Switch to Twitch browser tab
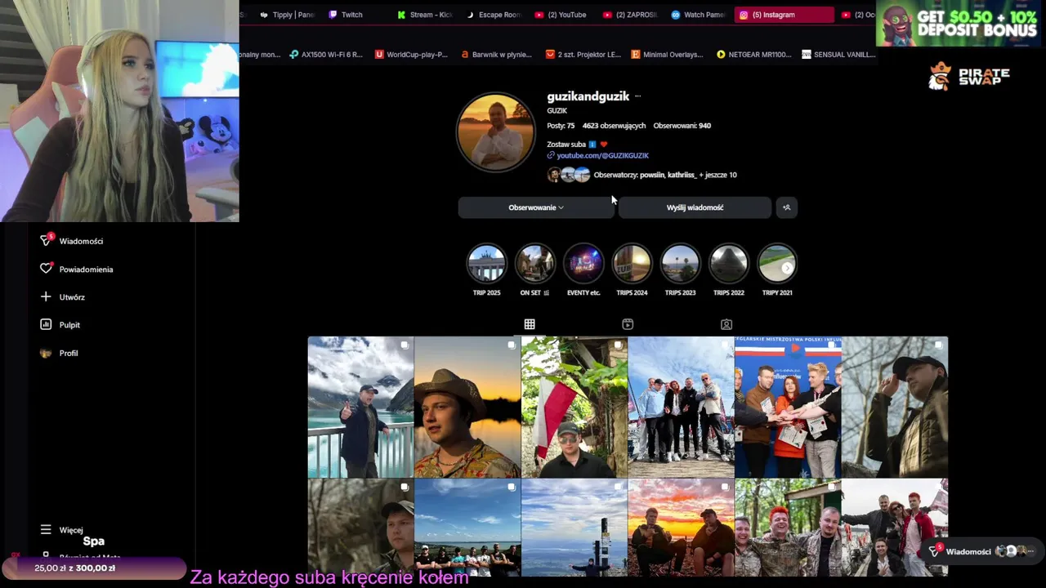1046x588 pixels. 346,15
